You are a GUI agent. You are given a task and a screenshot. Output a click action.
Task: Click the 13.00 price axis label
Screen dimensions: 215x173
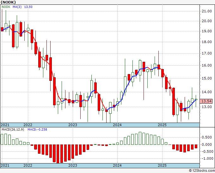pyautogui.click(x=207, y=107)
